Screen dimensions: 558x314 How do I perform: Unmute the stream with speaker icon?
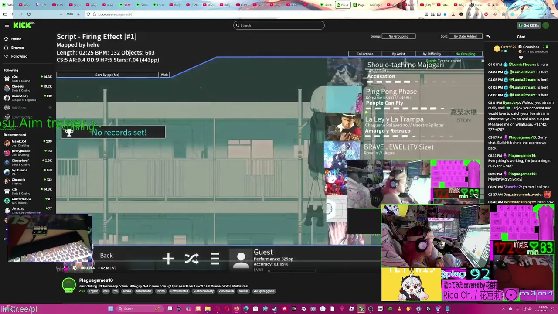tap(75, 268)
